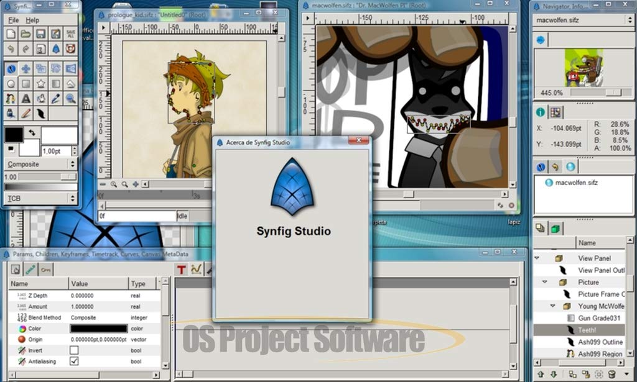Viewport: 637px width, 382px height.
Task: Toggle the Invert parameter checkbox
Action: click(74, 350)
